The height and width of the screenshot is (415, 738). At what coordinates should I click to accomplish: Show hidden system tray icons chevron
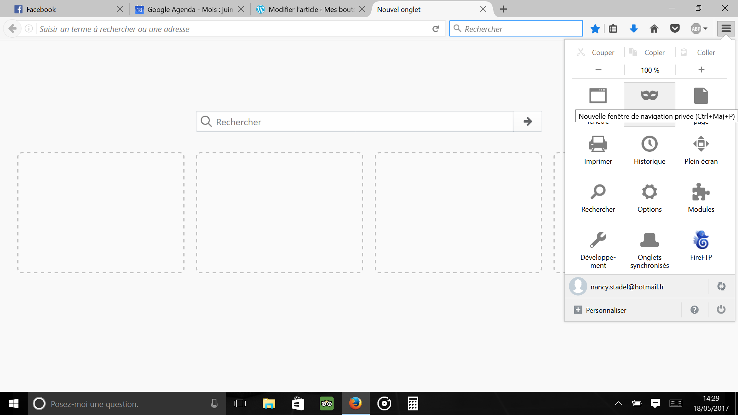click(618, 403)
